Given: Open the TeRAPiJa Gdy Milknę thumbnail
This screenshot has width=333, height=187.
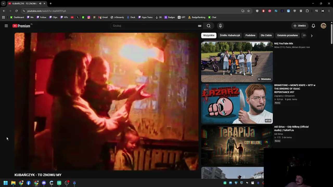Looking at the screenshot, I should pos(237,145).
